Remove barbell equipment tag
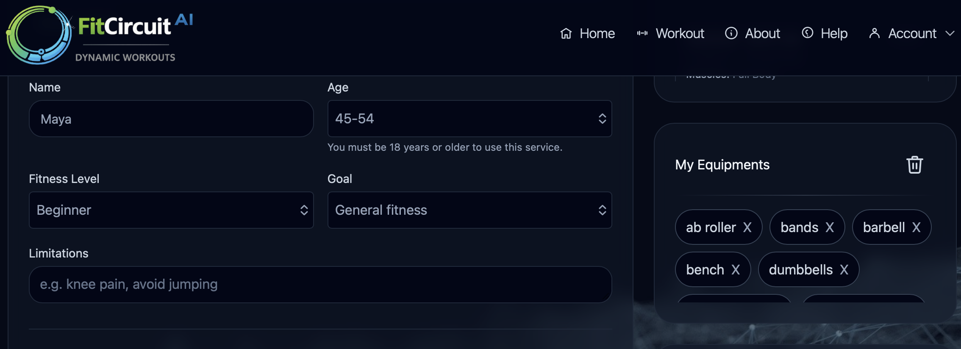The width and height of the screenshot is (961, 349). [x=916, y=227]
